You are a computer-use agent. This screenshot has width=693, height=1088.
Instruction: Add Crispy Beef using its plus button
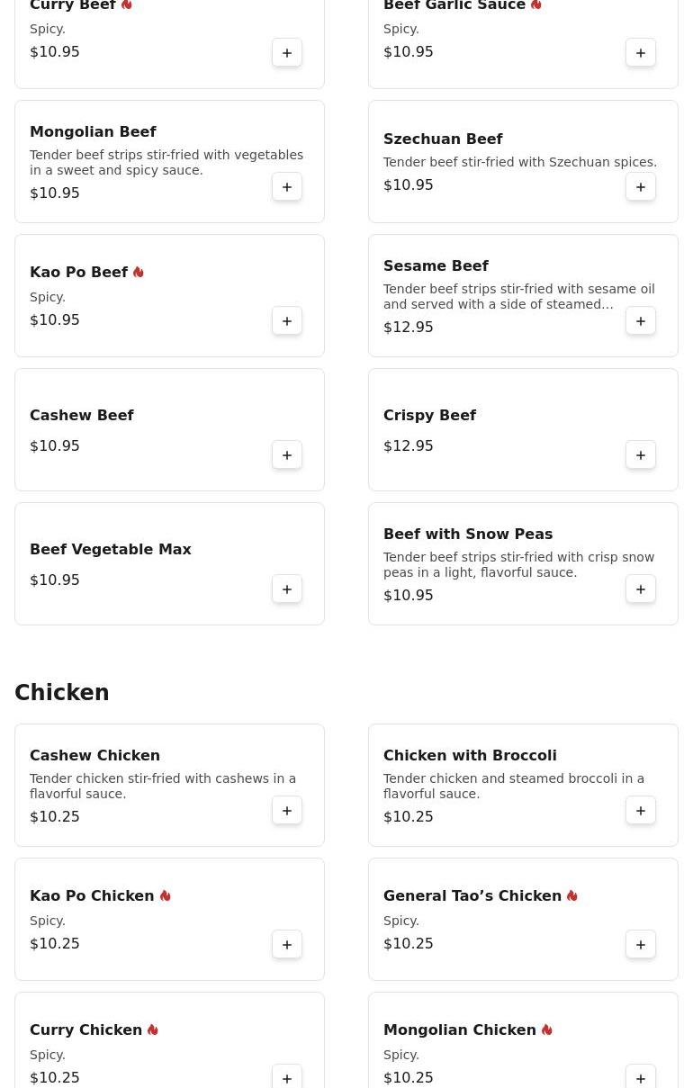tap(641, 455)
